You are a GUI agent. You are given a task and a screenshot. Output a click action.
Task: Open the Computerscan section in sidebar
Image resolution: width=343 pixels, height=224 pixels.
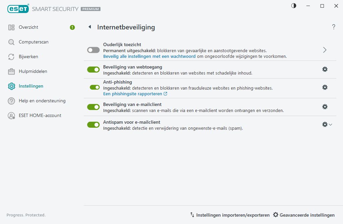click(34, 42)
